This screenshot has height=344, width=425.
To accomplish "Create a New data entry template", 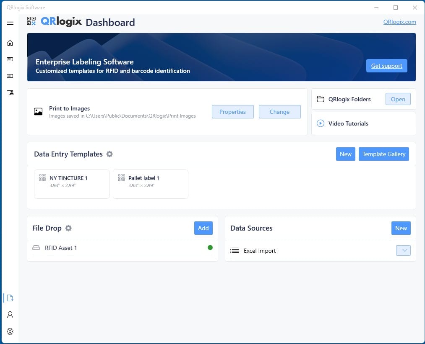I will (x=345, y=154).
